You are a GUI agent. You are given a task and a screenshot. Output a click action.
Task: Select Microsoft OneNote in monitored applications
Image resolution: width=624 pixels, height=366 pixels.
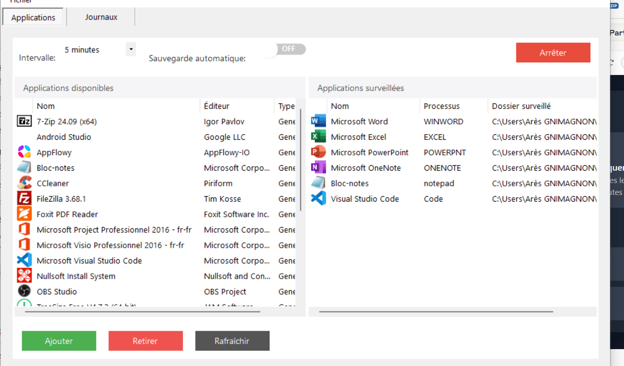click(x=366, y=168)
